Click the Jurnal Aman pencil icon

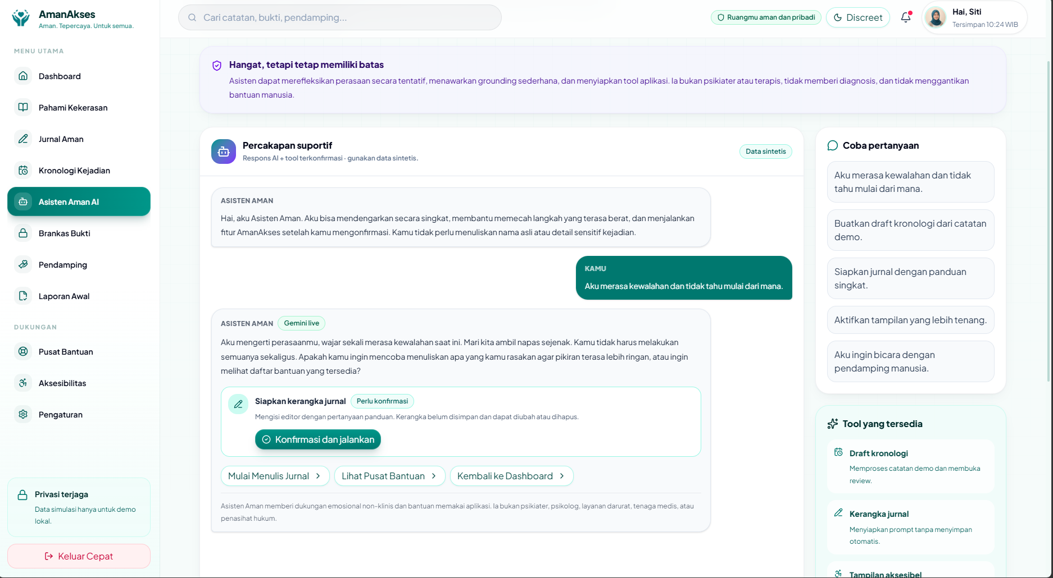23,139
